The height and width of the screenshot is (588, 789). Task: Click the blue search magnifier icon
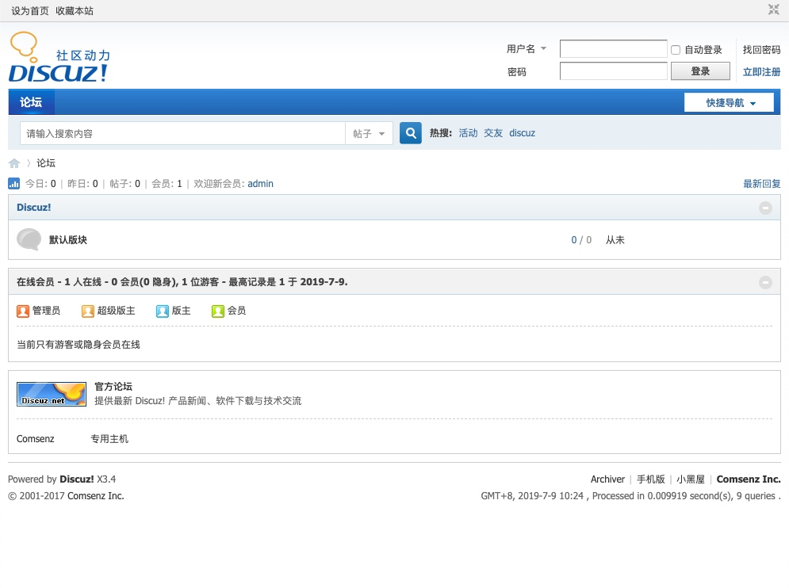click(x=410, y=132)
